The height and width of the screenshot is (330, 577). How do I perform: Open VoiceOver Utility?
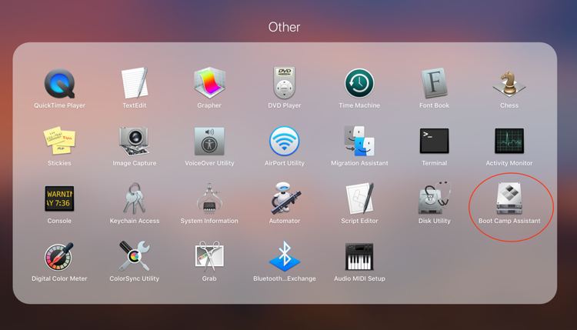(x=209, y=141)
